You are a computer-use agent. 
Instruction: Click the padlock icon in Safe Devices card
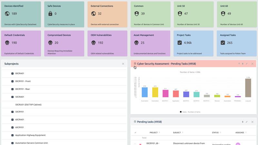[50, 14]
